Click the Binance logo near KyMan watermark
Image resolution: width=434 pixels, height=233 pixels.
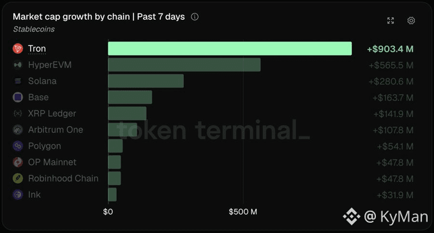pyautogui.click(x=352, y=216)
